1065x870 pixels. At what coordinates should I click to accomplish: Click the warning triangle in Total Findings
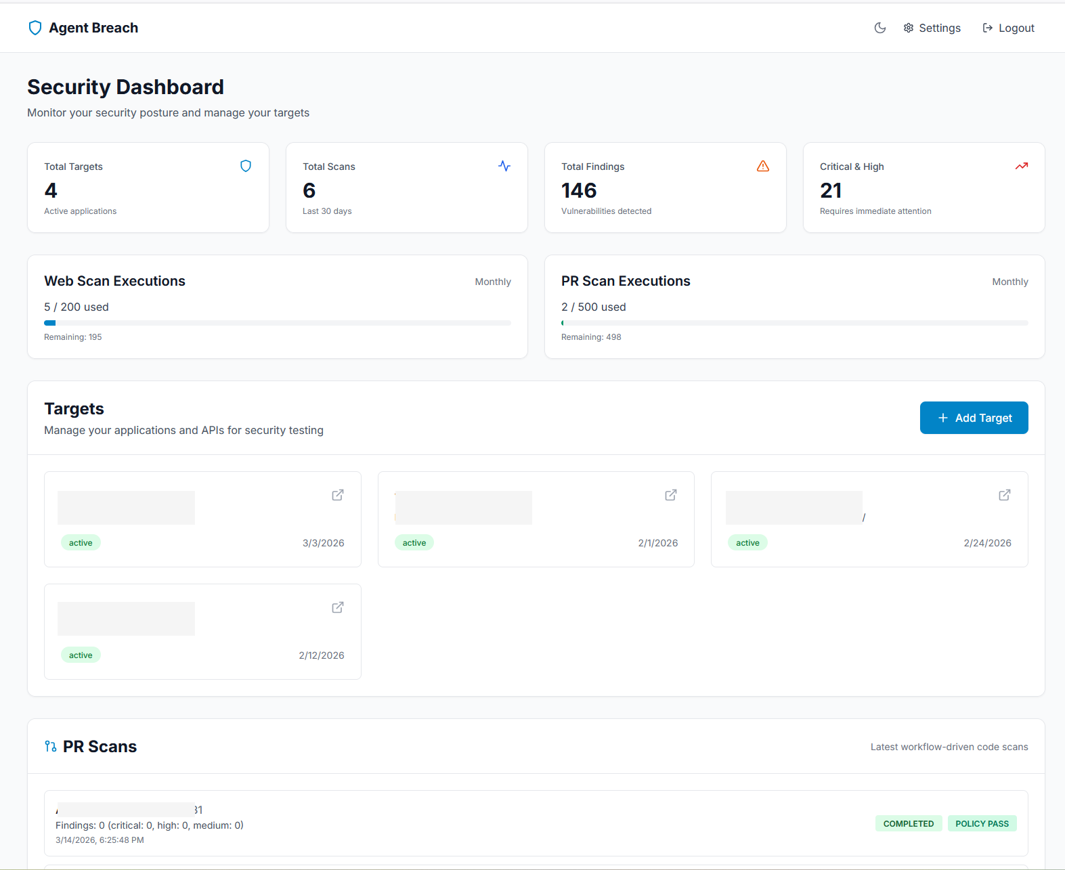(x=763, y=166)
